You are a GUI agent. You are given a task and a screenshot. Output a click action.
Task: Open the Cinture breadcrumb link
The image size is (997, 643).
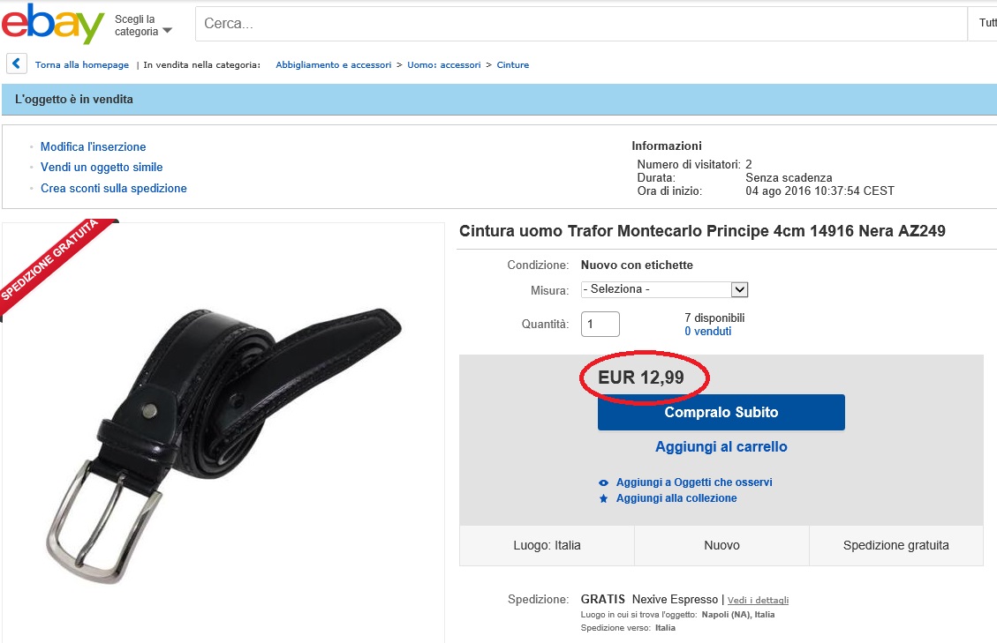(512, 65)
